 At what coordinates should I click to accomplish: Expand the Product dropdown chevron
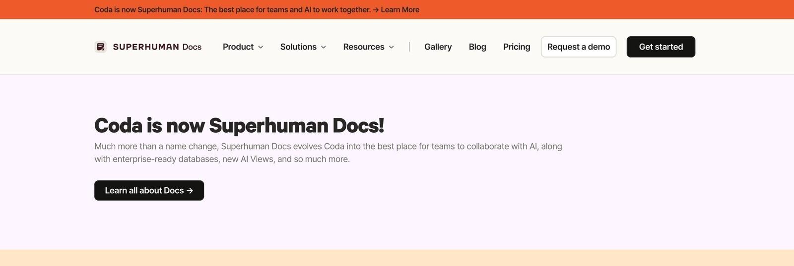pos(261,47)
